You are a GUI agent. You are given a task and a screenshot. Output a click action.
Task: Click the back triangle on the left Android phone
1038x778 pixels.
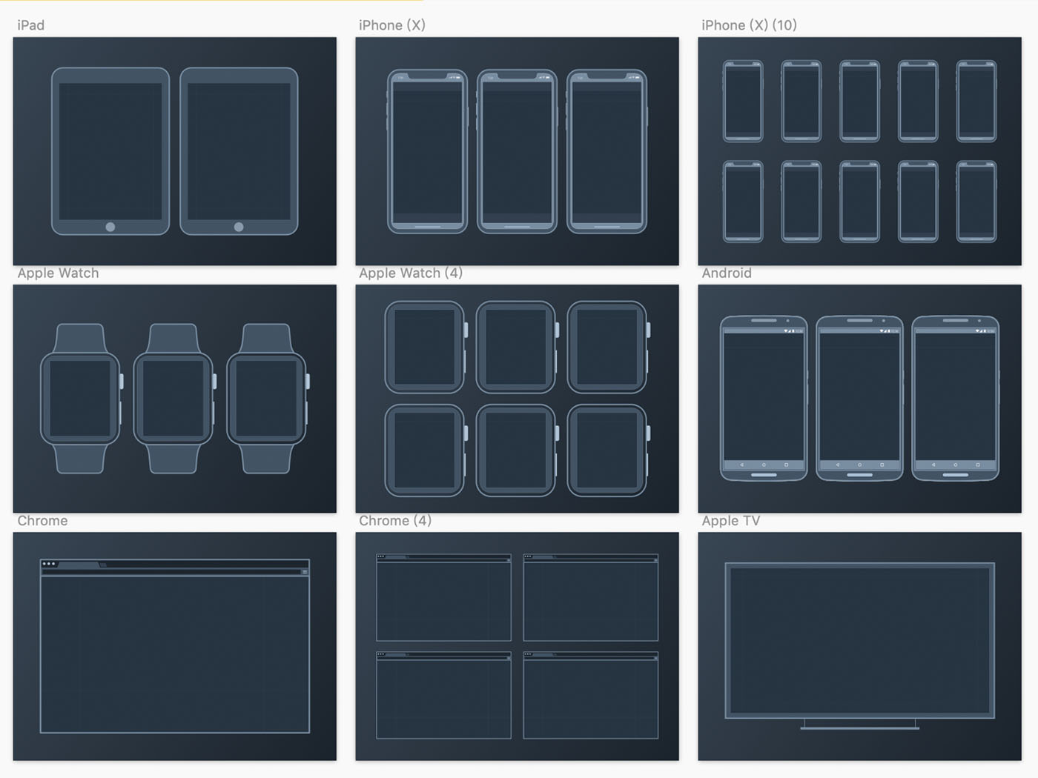click(x=742, y=465)
